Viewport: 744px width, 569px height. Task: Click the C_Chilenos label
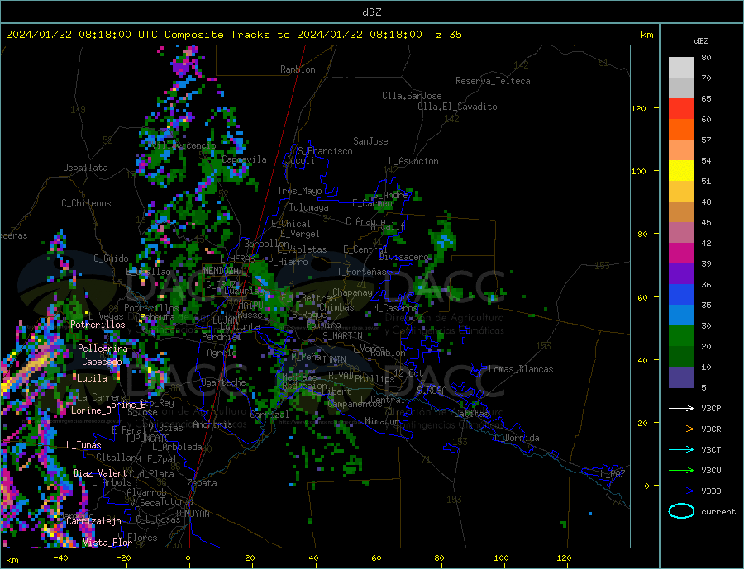pyautogui.click(x=86, y=203)
